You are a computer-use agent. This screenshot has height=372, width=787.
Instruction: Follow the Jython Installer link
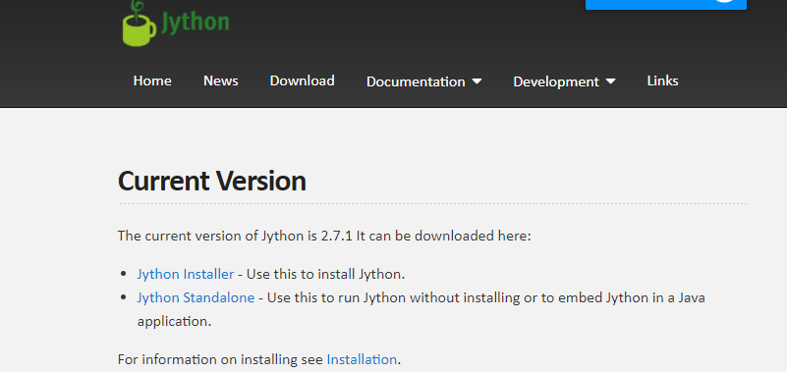(x=186, y=274)
